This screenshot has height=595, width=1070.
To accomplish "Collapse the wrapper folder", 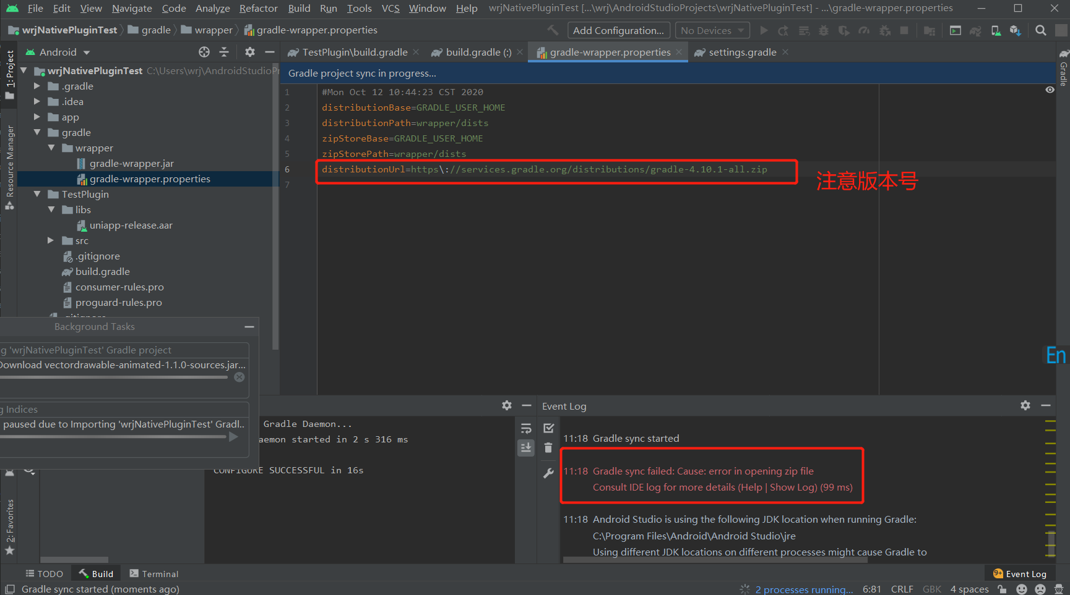I will pos(51,148).
